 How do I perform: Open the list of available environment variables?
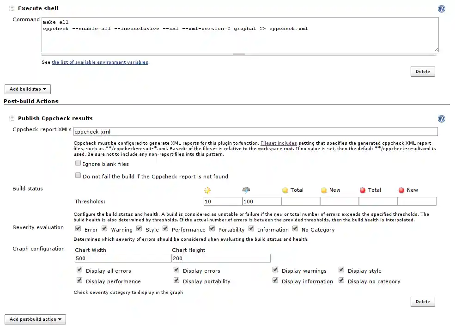(x=100, y=62)
